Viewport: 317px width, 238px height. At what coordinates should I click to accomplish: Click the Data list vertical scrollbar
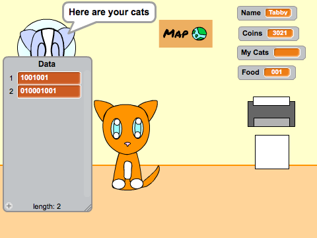87,134
